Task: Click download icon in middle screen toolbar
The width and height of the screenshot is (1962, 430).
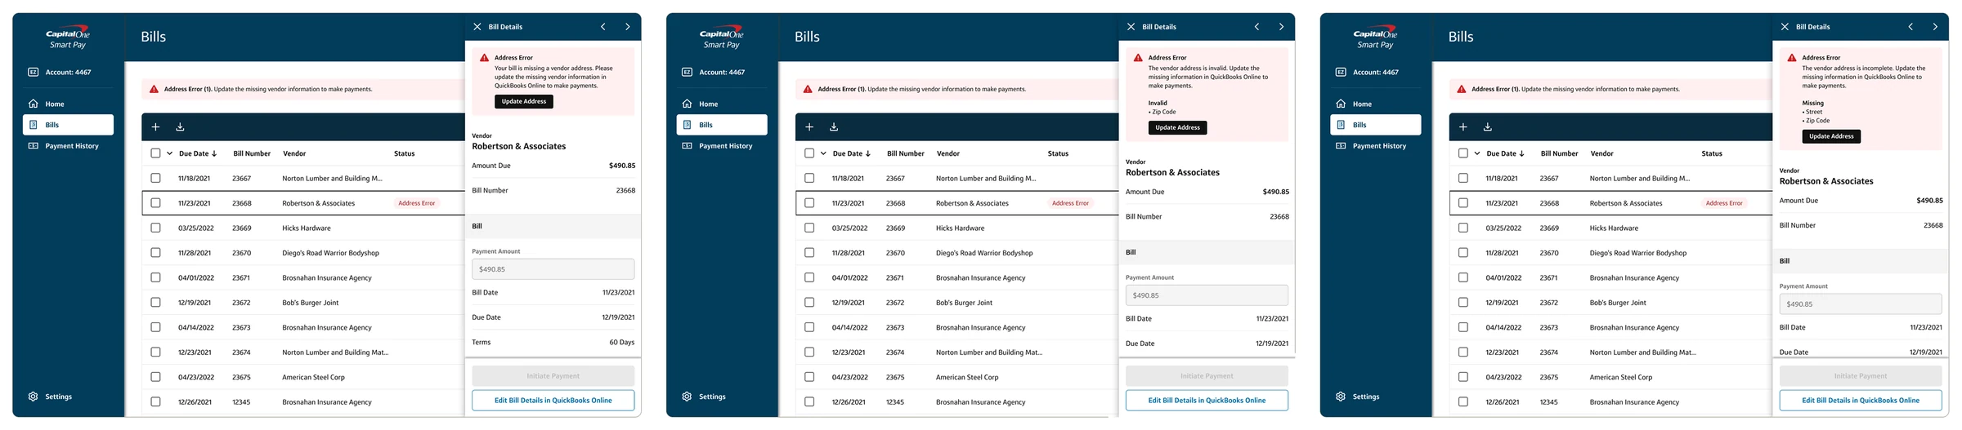Action: [x=834, y=126]
